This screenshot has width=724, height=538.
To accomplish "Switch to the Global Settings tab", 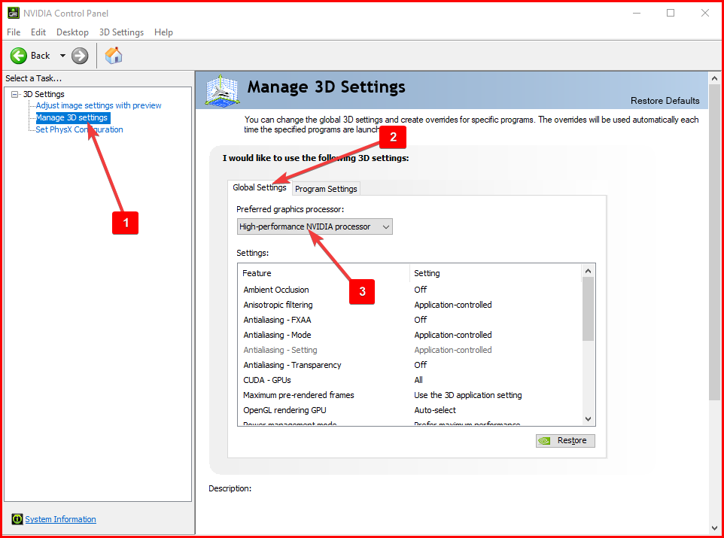I will coord(260,187).
